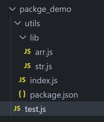Select the lib folder label
Image resolution: width=104 pixels, height=122 pixels.
[35, 38]
